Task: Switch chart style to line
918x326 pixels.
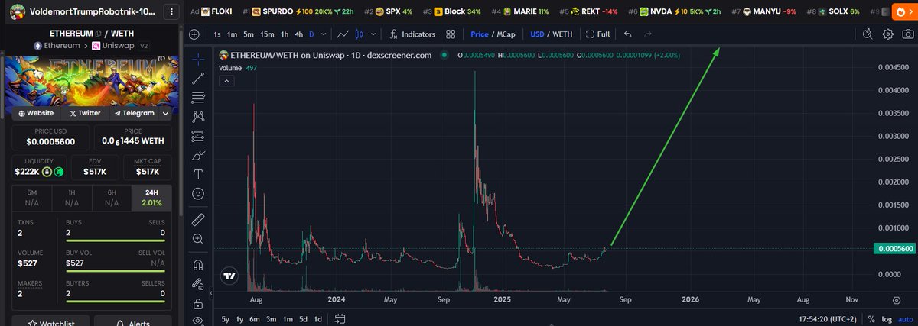Action: click(343, 34)
